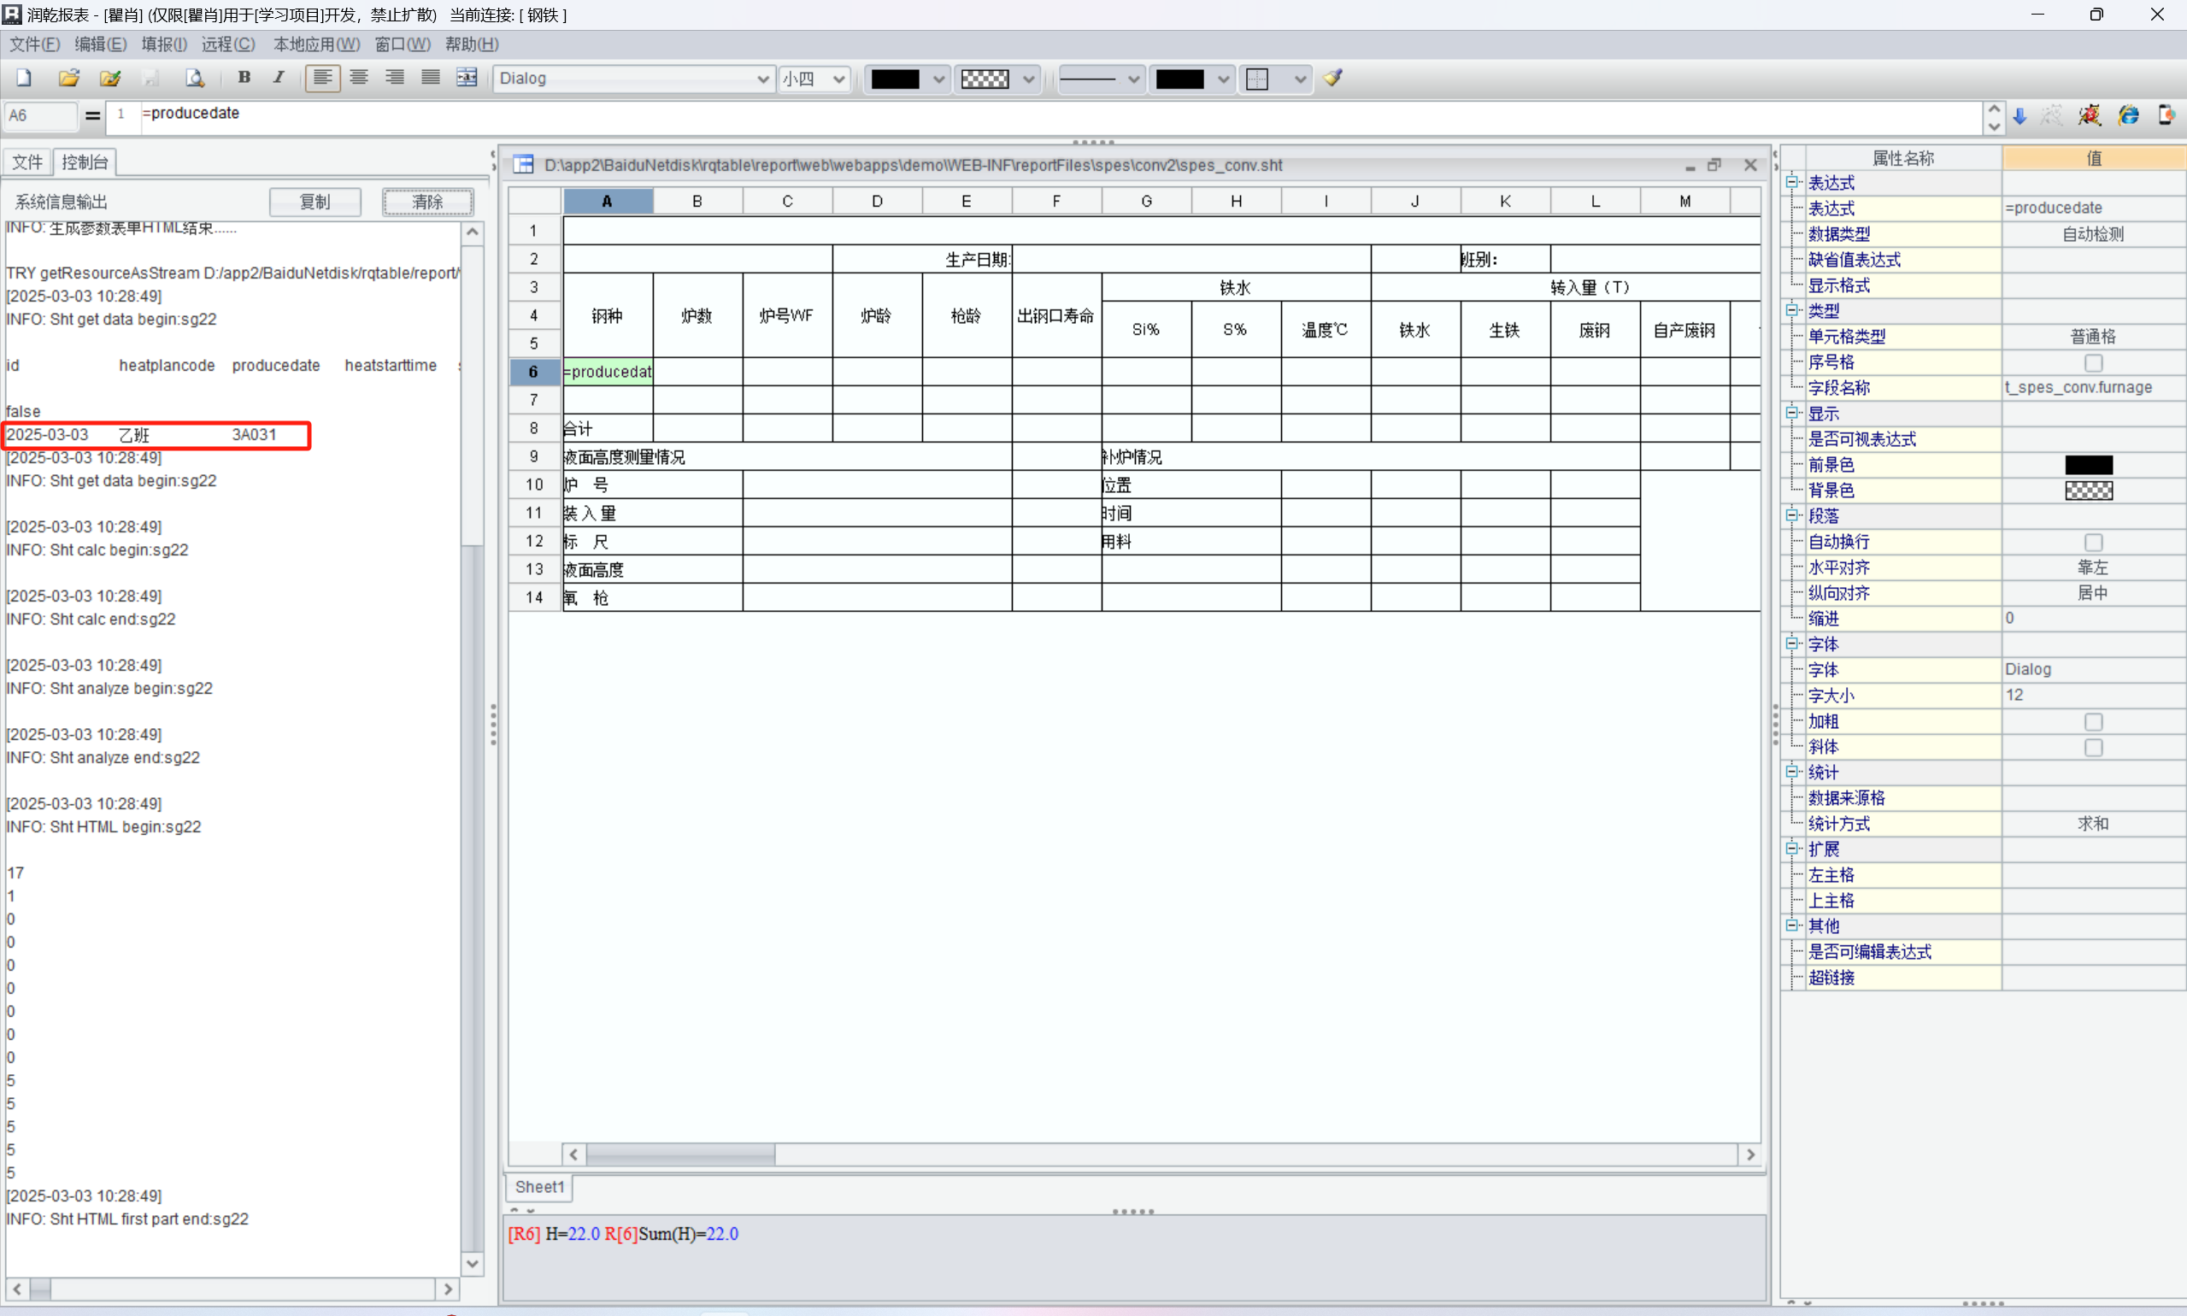The height and width of the screenshot is (1316, 2187).
Task: Click the 前景色 black color swatch
Action: pyautogui.click(x=2088, y=465)
